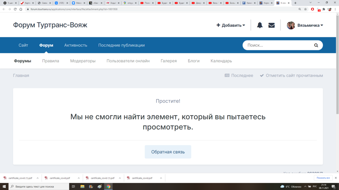This screenshot has height=190, width=339.
Task: Open the messages envelope icon
Action: (272, 25)
